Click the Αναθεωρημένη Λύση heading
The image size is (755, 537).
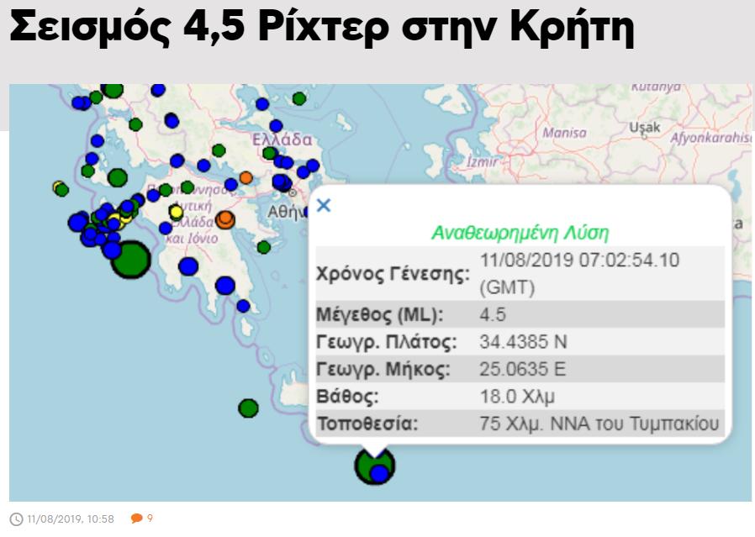[520, 233]
